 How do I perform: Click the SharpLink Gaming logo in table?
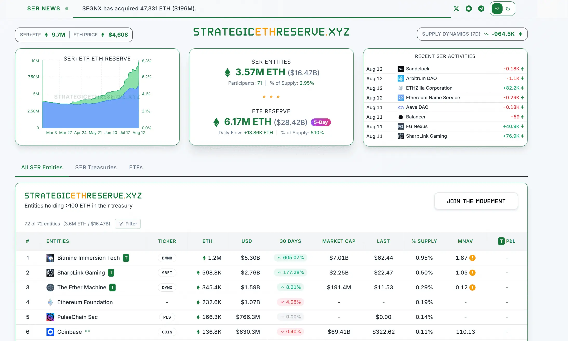tap(50, 273)
